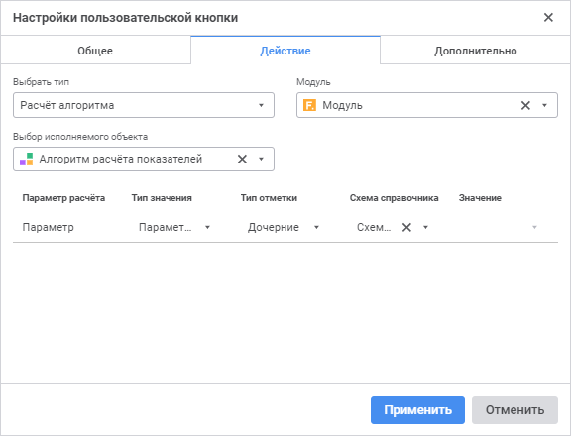571x436 pixels.
Task: Select the Действие tab
Action: point(285,51)
